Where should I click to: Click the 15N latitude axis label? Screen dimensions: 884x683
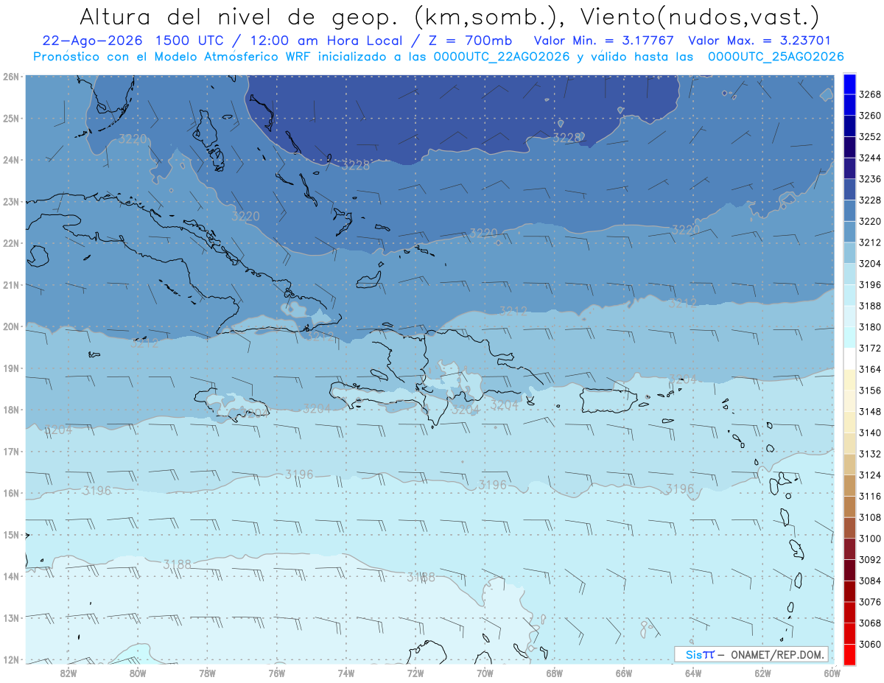[x=12, y=535]
